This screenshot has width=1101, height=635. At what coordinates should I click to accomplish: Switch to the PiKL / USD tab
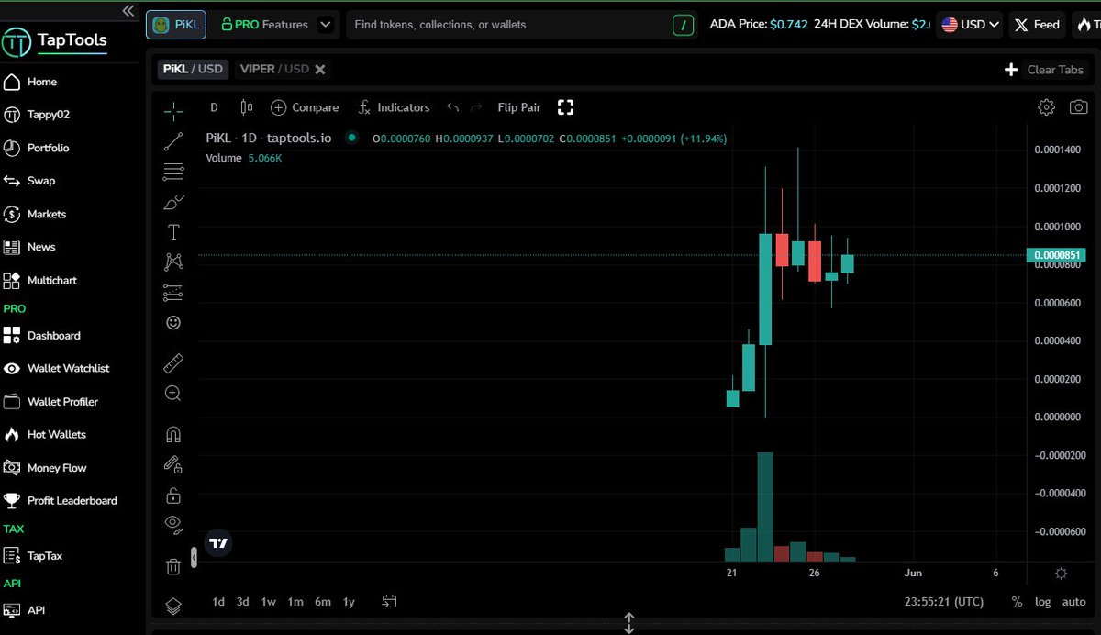pos(193,69)
